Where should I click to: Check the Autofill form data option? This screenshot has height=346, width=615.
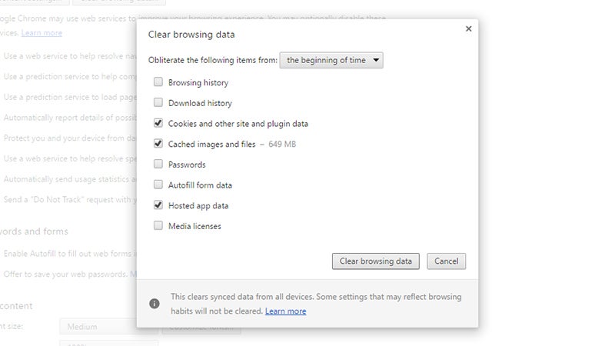pos(158,185)
